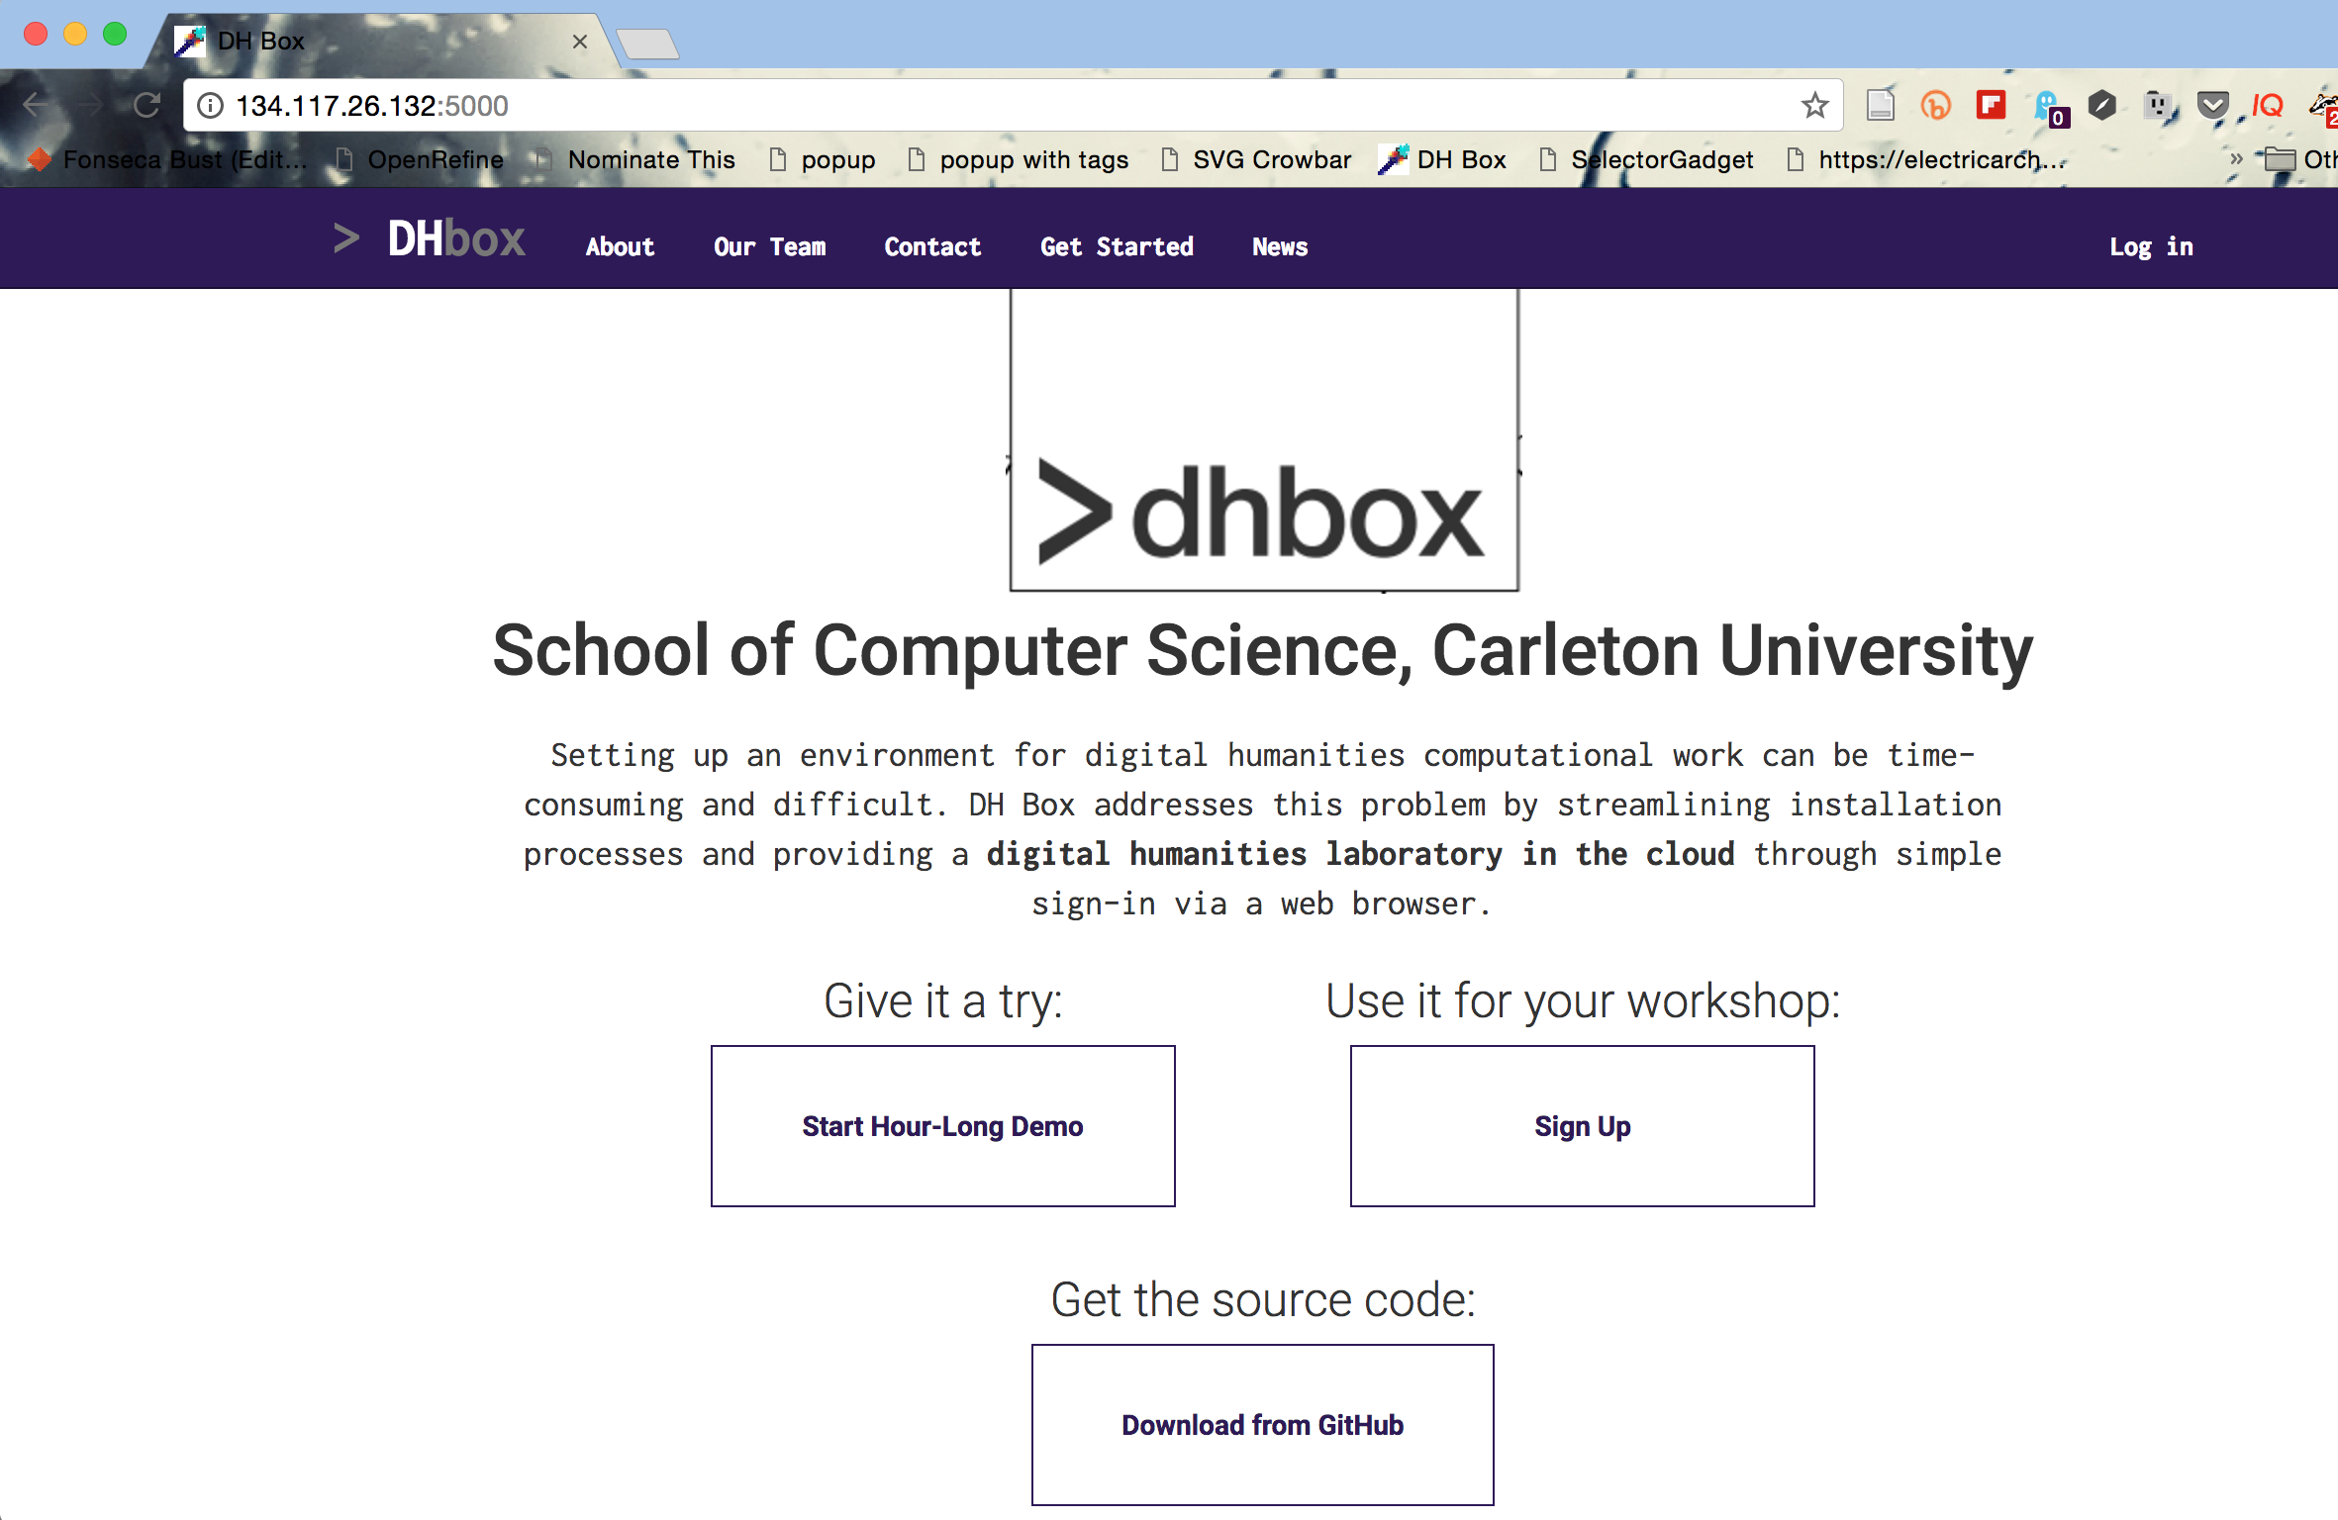Click the 'Give it a try:' text
Image resolution: width=2338 pixels, height=1520 pixels.
942,1000
